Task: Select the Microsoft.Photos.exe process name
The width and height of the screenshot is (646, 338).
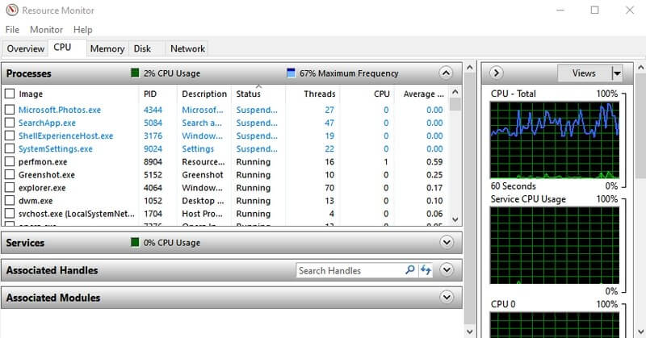Action: tap(60, 110)
